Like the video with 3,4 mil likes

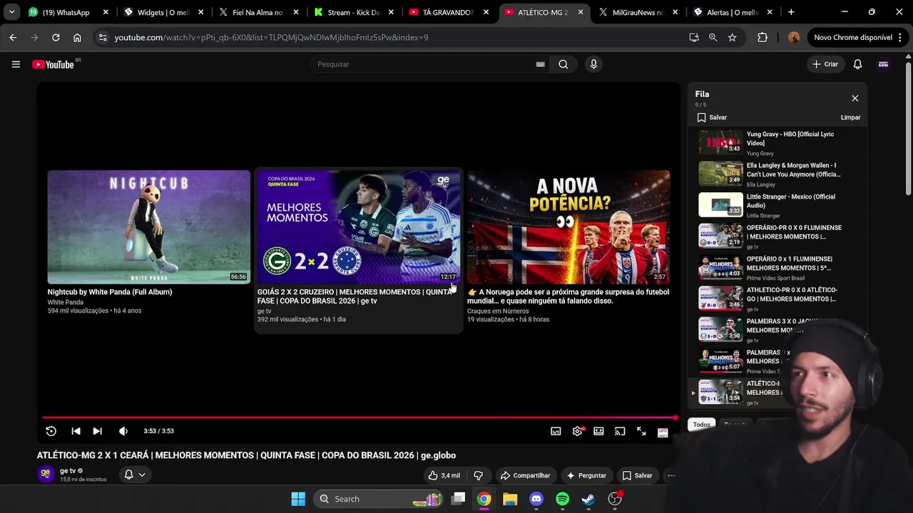coord(444,475)
